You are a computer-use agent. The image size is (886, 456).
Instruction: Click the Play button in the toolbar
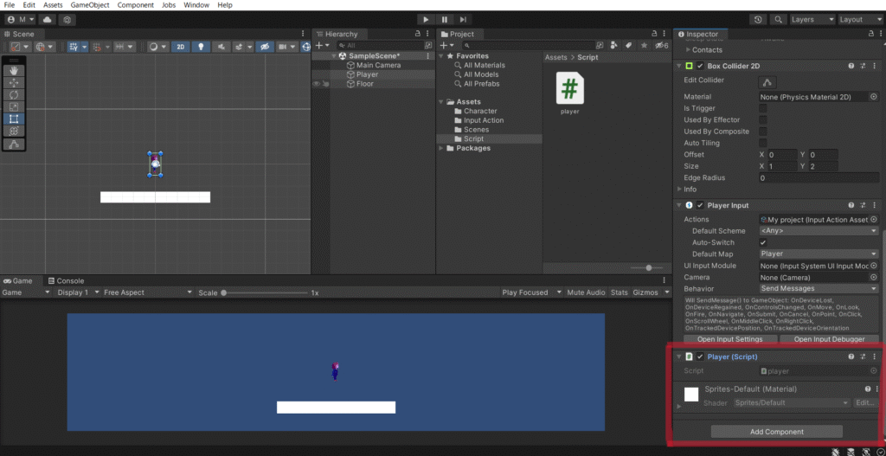(426, 19)
